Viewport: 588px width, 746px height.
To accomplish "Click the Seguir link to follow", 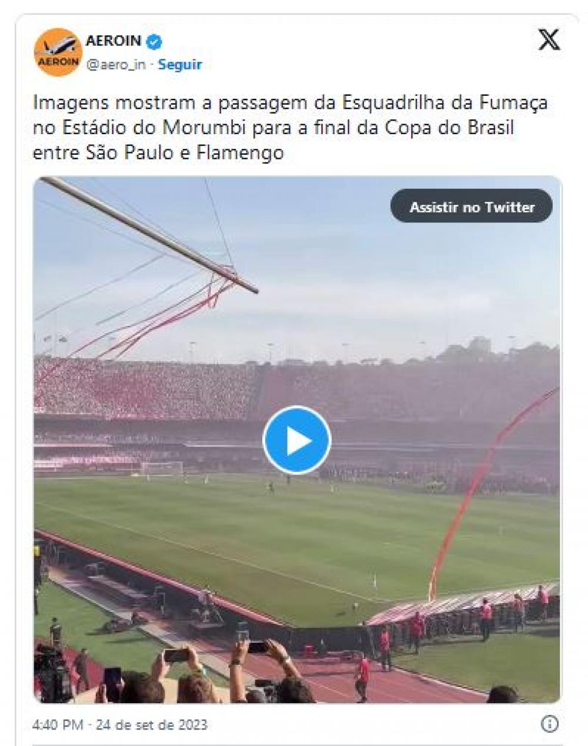I will point(179,65).
